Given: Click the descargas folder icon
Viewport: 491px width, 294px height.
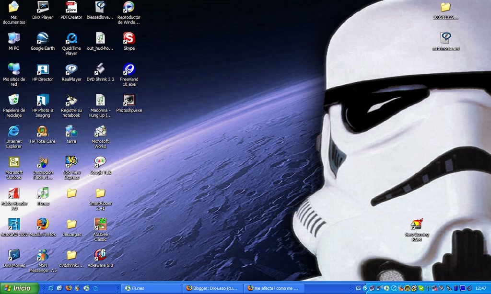Looking at the screenshot, I should click(x=71, y=224).
